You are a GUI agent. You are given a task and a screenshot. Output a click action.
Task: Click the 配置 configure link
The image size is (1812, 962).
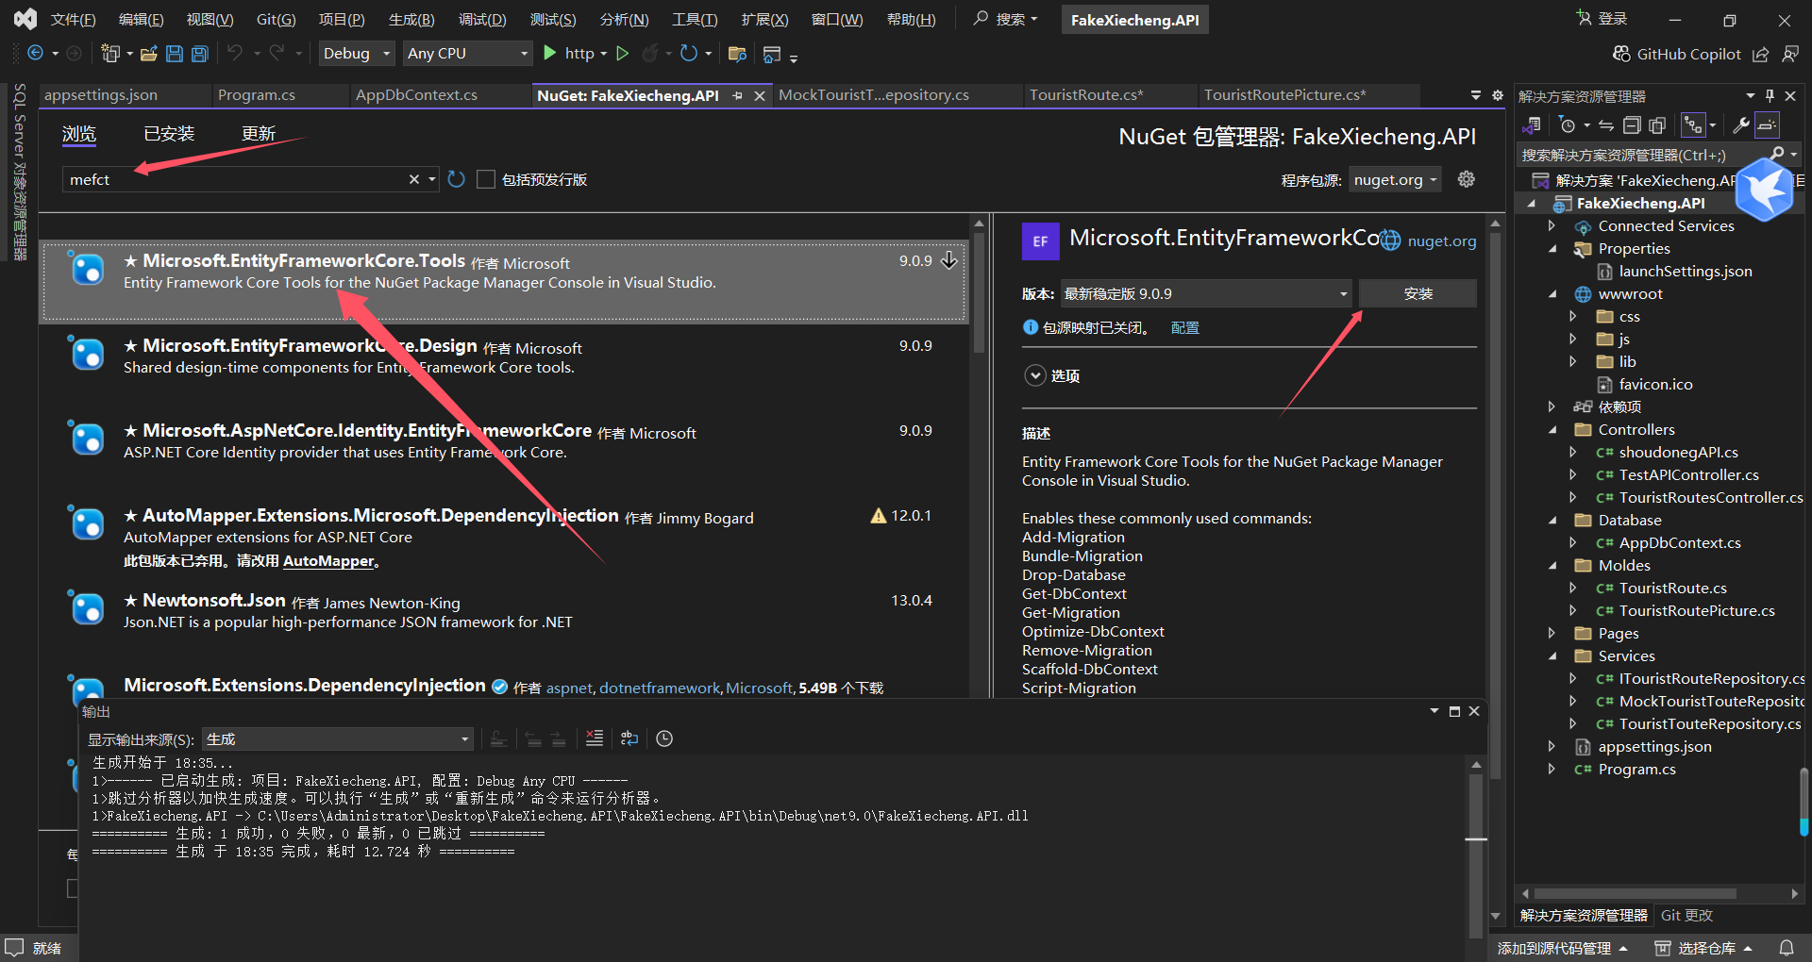pyautogui.click(x=1185, y=327)
